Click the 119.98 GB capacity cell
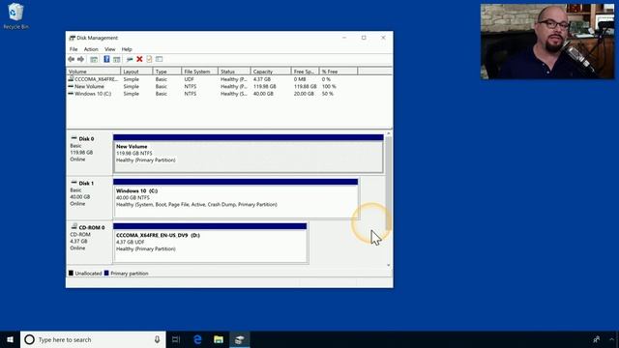Screen dimensions: 619x348 pos(264,86)
